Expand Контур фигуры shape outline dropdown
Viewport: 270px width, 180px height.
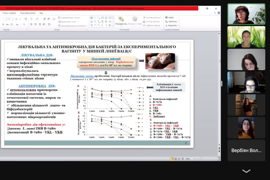[x=153, y=21]
